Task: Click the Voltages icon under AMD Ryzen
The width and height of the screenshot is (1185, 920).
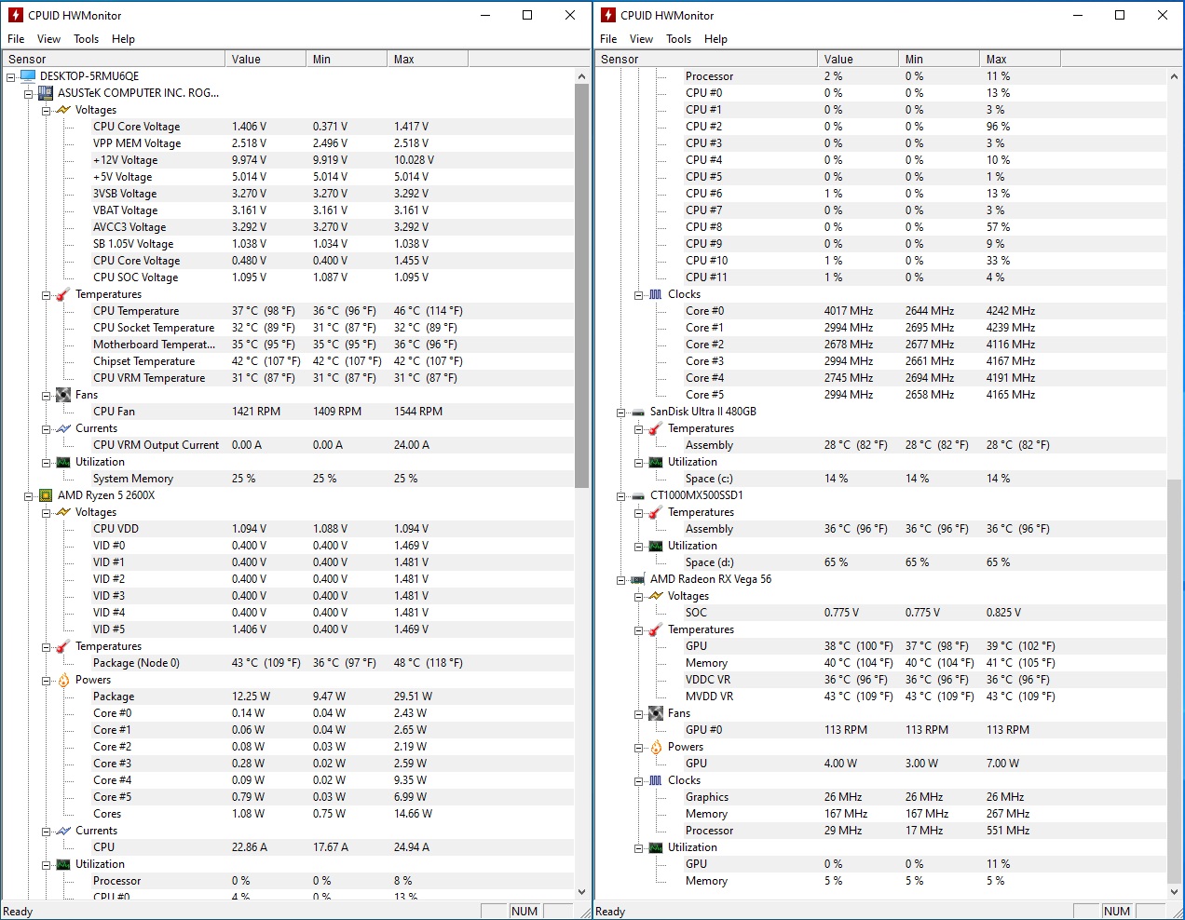Action: 63,512
